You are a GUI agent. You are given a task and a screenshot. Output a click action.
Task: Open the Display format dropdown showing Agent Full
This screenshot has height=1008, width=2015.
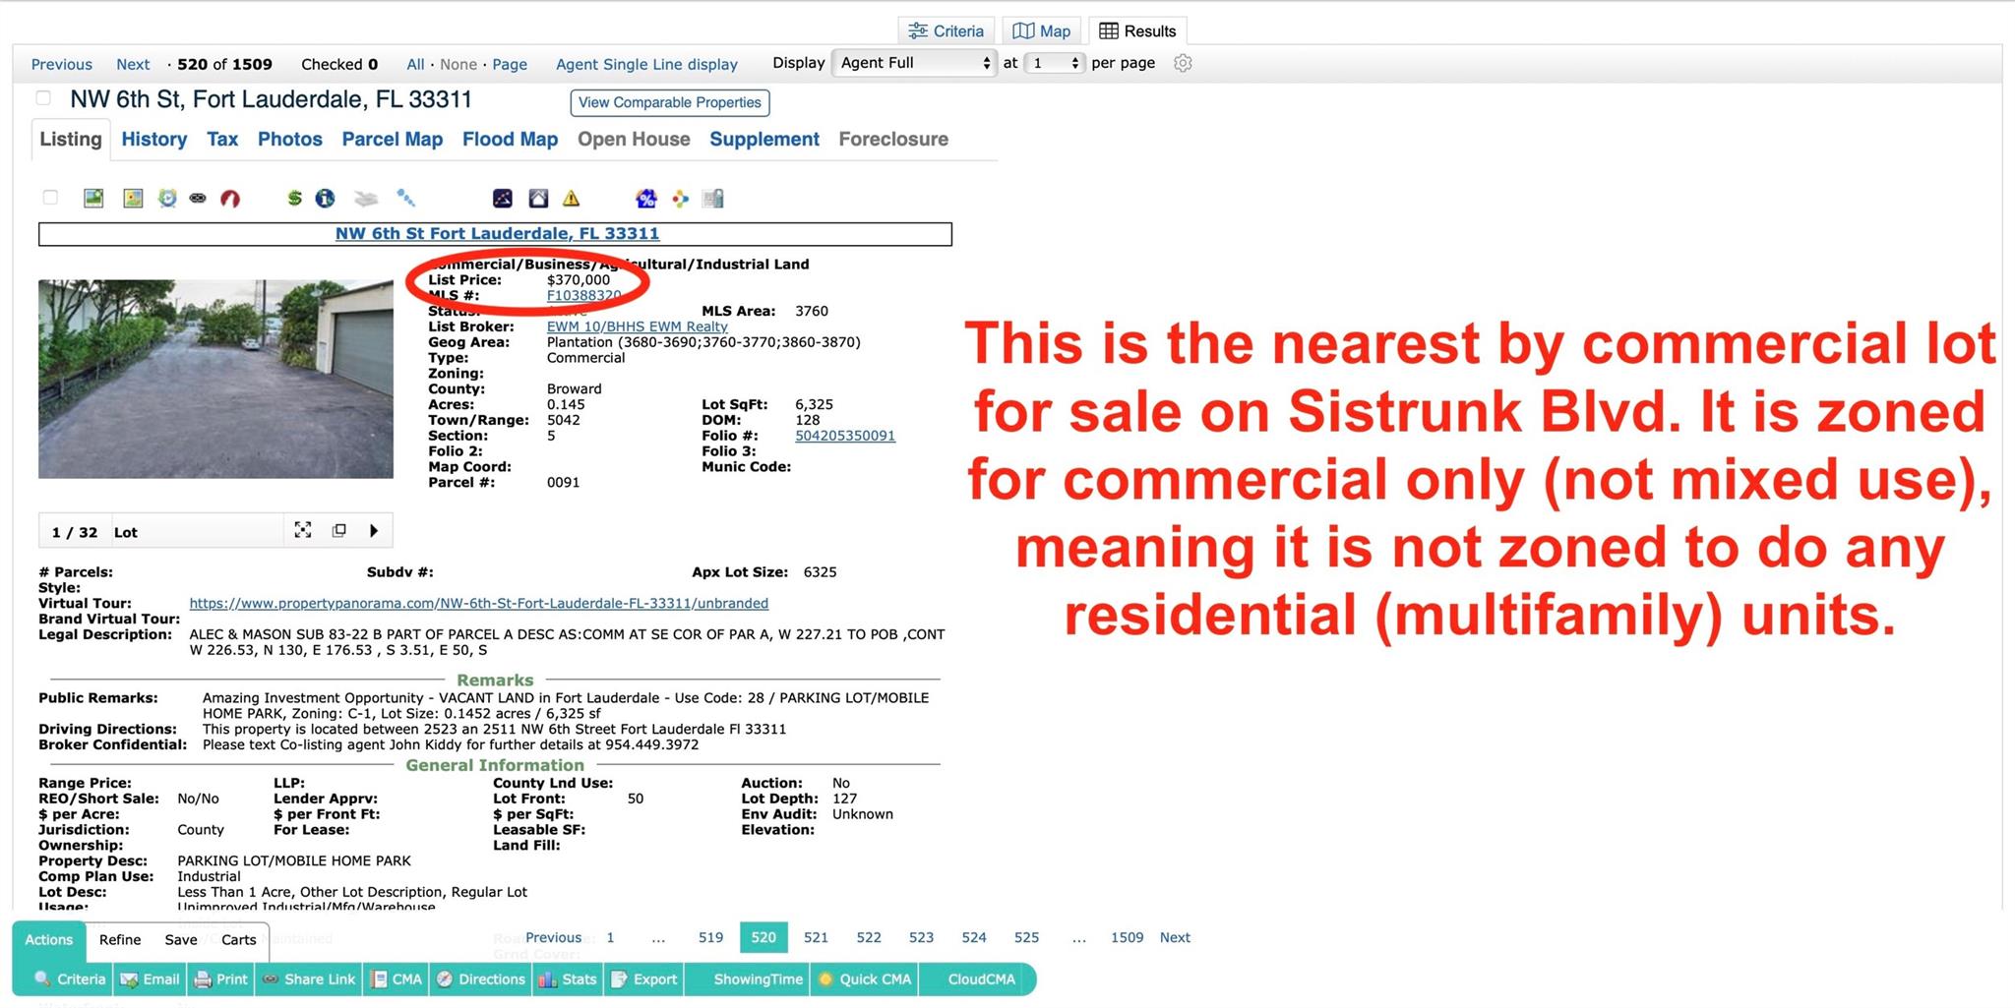tap(914, 63)
